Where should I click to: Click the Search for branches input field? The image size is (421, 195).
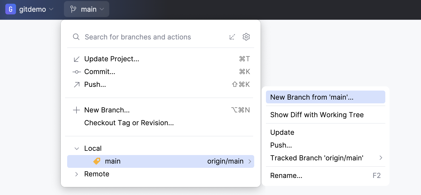pos(137,37)
